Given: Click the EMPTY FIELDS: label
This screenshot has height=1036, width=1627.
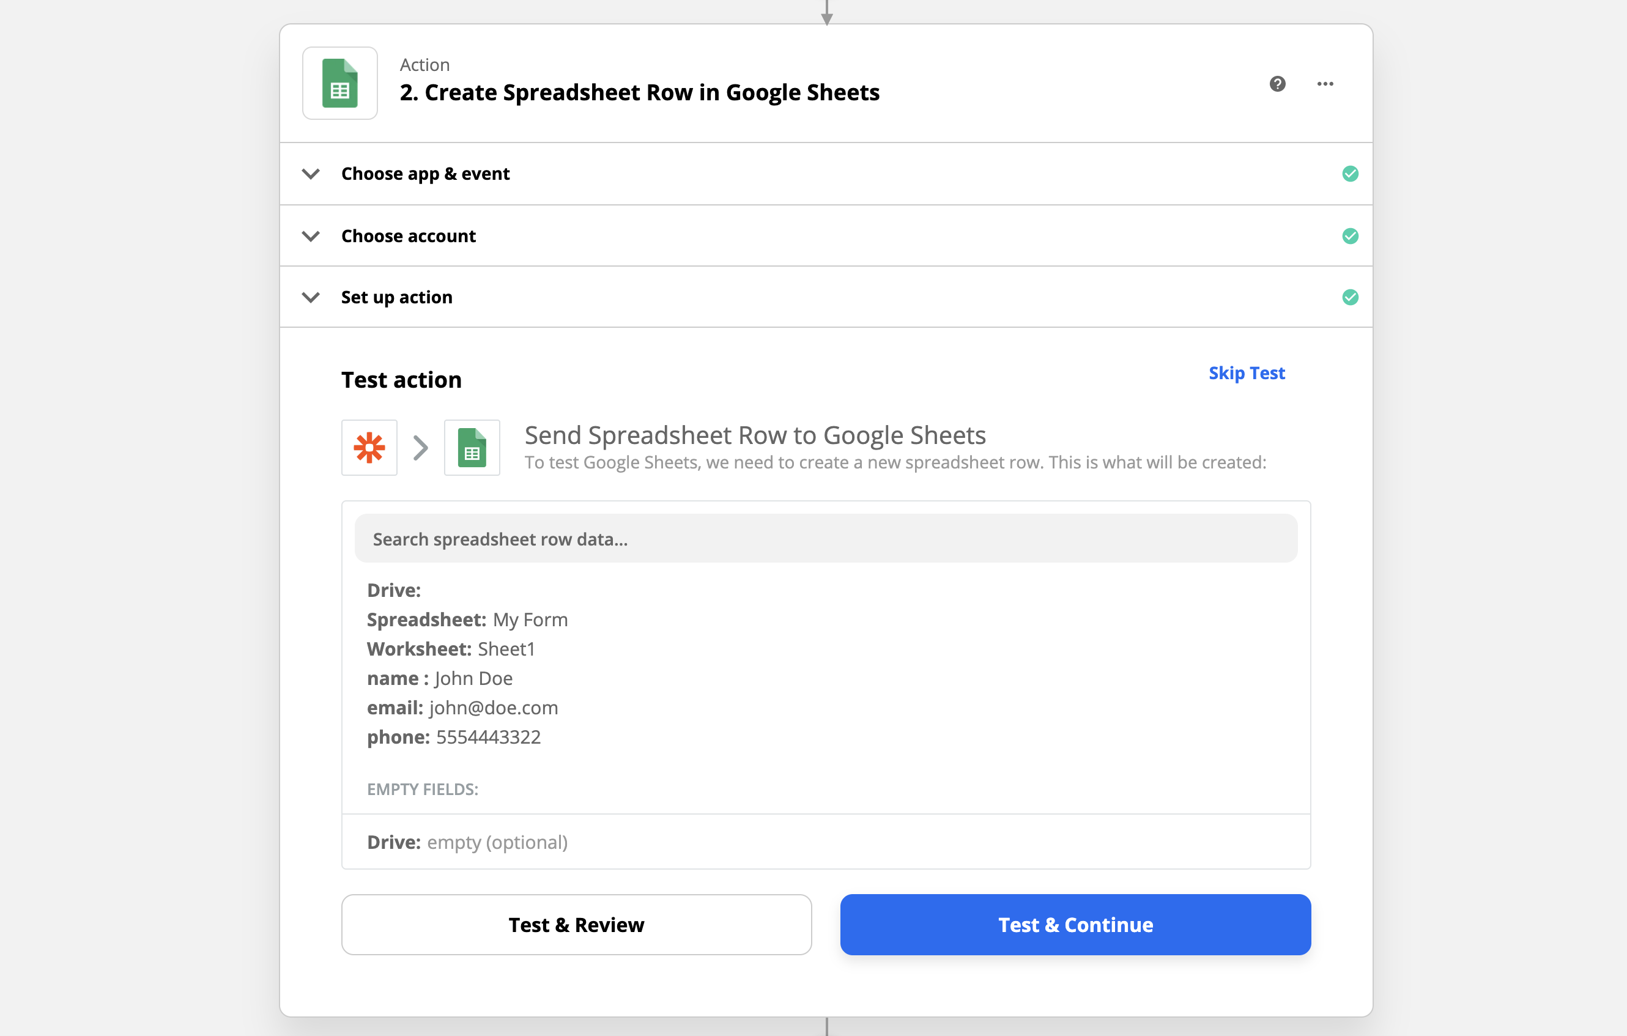Looking at the screenshot, I should [x=423, y=790].
